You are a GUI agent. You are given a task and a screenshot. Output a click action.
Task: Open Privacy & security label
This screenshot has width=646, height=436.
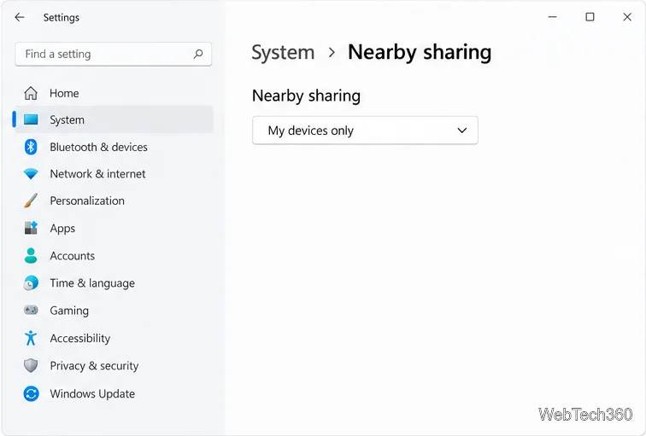point(94,366)
